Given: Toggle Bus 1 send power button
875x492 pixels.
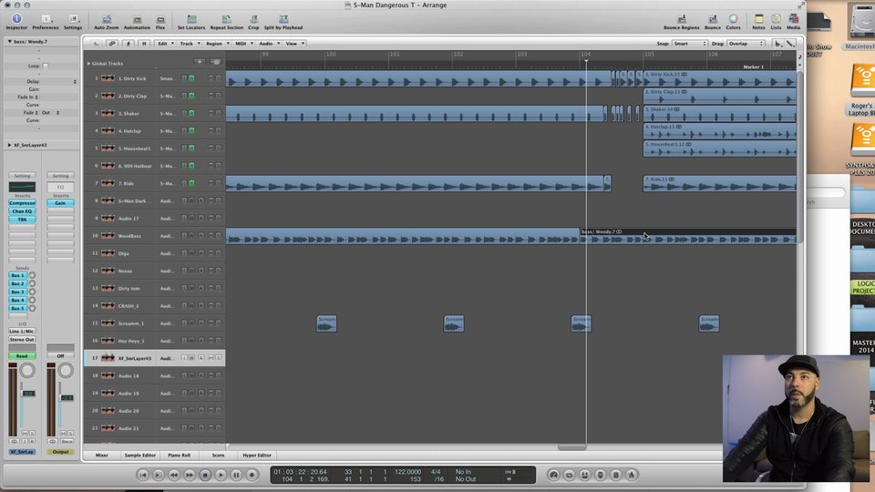Looking at the screenshot, I should [x=33, y=275].
